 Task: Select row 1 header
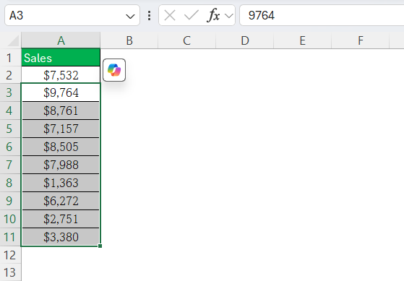[x=10, y=58]
